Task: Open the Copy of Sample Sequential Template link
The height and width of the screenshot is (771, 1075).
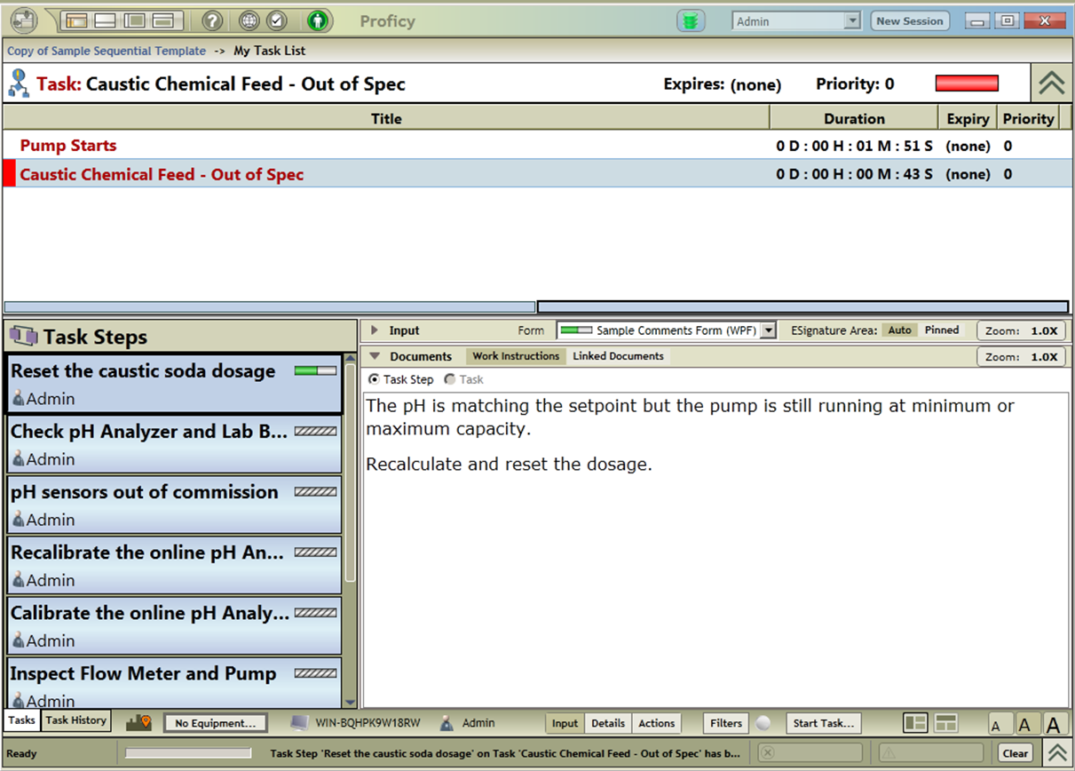Action: pyautogui.click(x=107, y=51)
